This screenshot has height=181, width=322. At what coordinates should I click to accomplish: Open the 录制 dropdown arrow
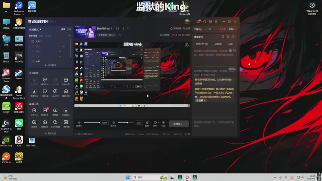tap(158, 123)
